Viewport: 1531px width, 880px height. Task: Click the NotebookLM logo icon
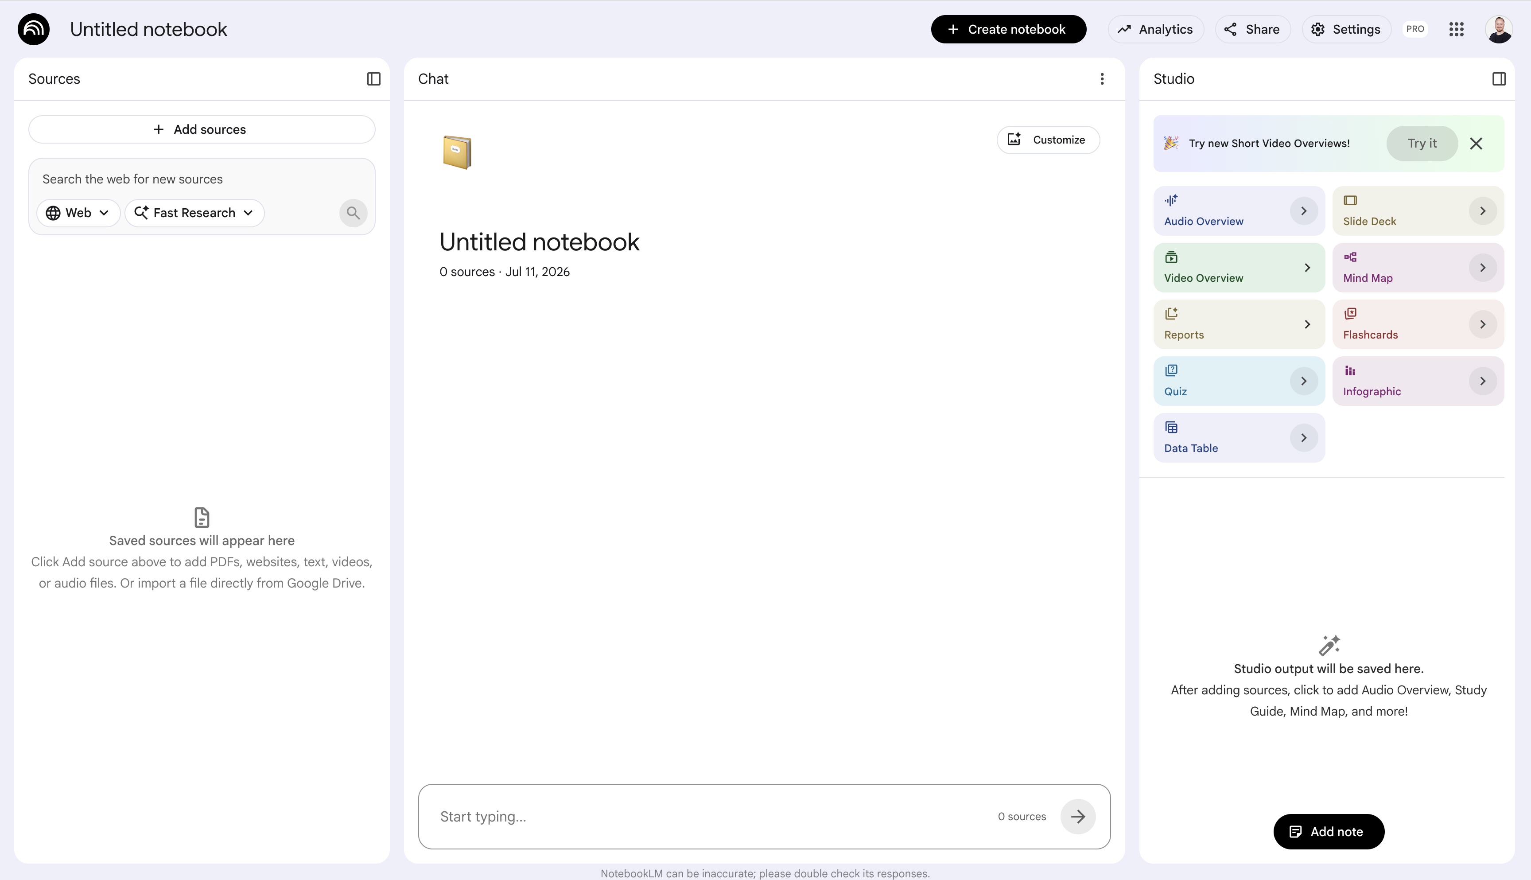coord(33,29)
